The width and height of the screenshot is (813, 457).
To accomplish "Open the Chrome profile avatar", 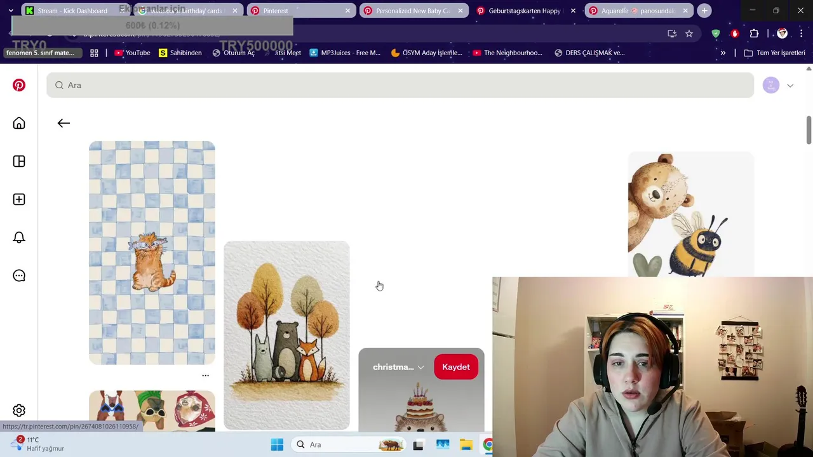I will pos(783,34).
